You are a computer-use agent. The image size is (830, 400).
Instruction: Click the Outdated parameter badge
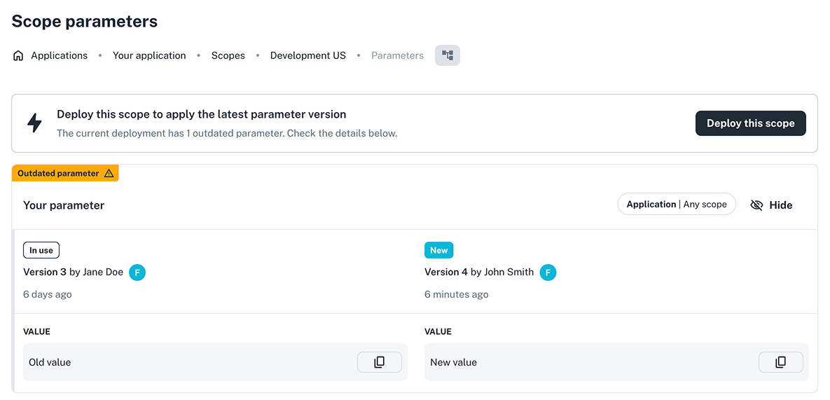click(58, 174)
